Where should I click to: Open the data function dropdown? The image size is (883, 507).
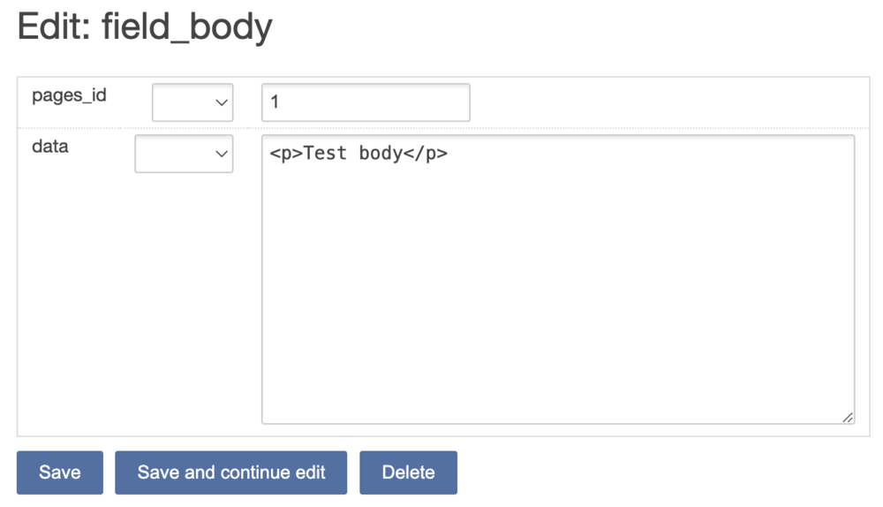[183, 154]
